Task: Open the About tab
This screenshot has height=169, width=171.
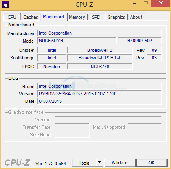Action: 136,17
